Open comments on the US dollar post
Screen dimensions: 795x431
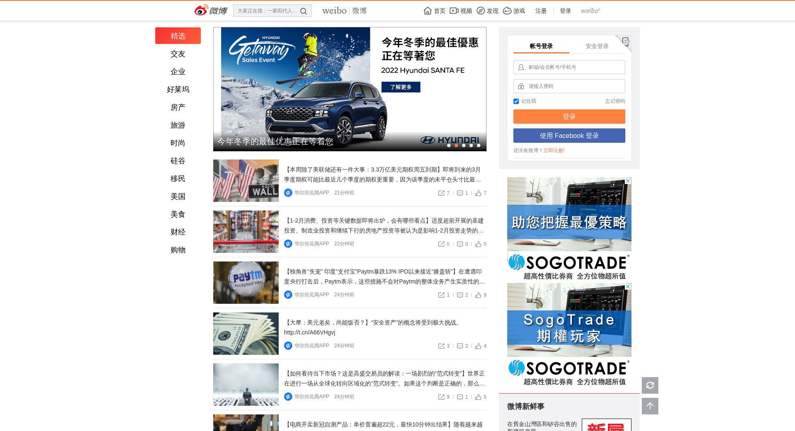[460, 346]
